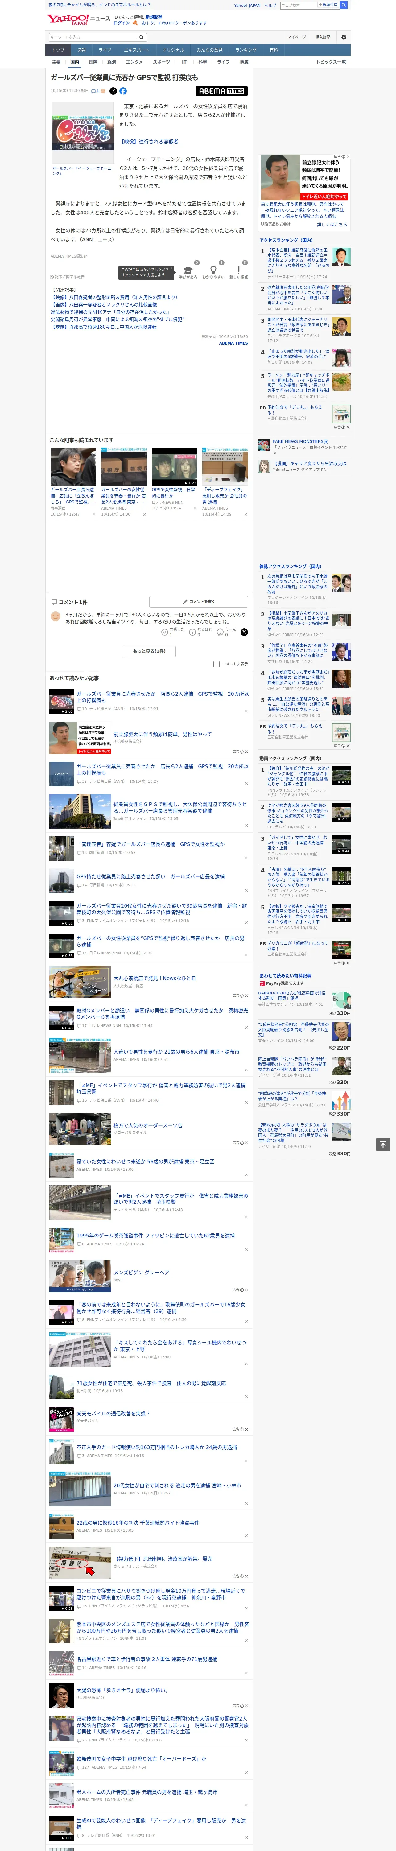The image size is (396, 1851).
Task: Toggle the コメント非表示 checkbox
Action: pos(216,664)
